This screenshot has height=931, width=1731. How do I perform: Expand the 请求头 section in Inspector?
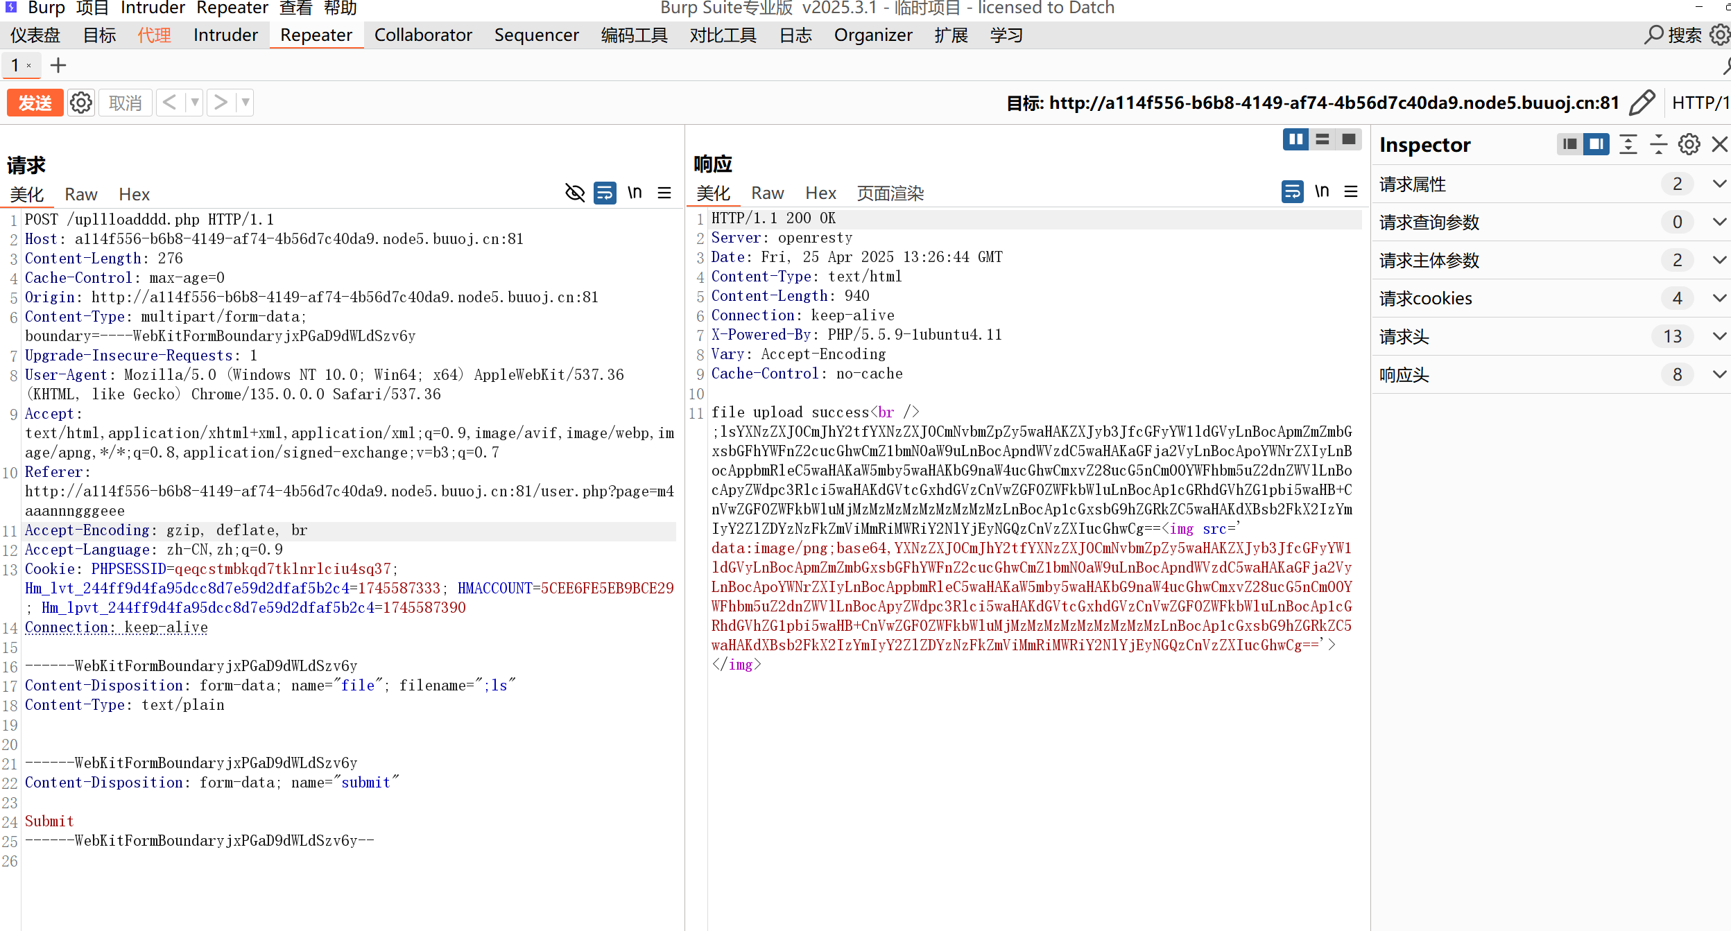(x=1719, y=336)
